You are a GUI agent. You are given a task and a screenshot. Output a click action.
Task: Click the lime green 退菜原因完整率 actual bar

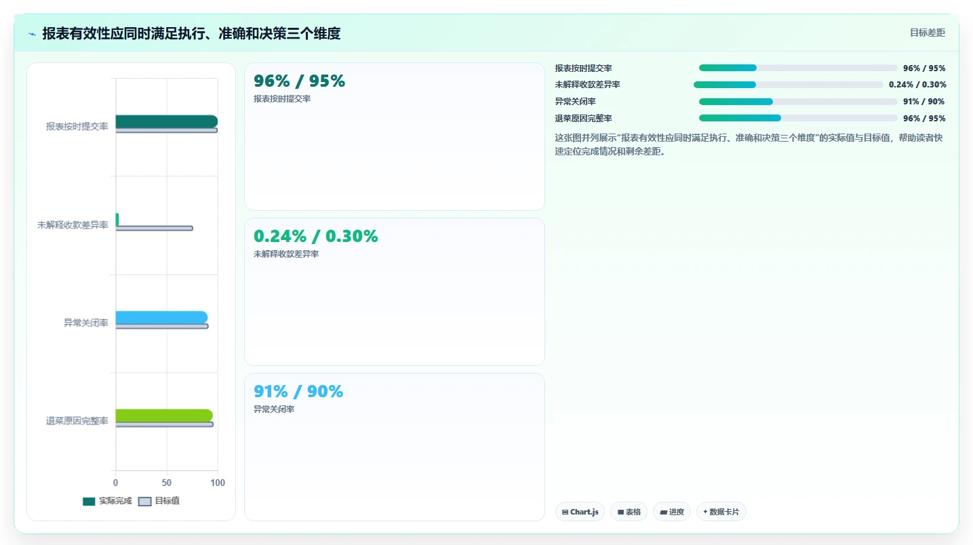[x=164, y=416]
